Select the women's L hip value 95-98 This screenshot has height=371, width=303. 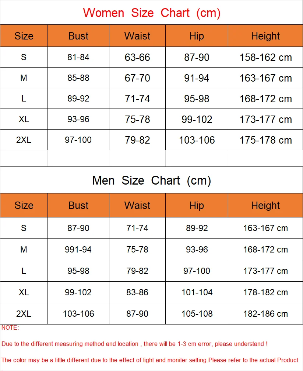pyautogui.click(x=197, y=99)
